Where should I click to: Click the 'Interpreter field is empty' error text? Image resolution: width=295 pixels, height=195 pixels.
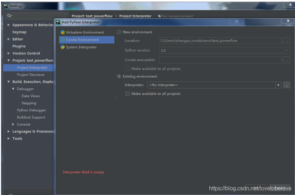83,172
